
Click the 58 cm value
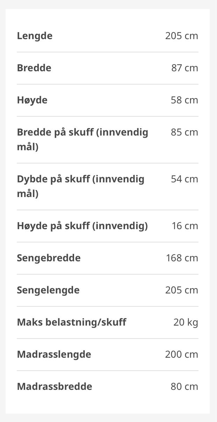(185, 100)
